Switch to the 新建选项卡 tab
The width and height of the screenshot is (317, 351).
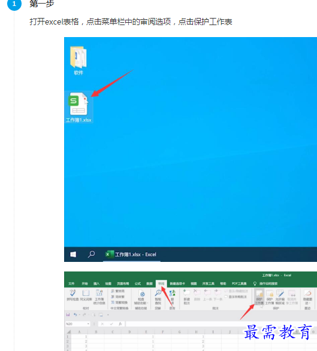pos(177,283)
